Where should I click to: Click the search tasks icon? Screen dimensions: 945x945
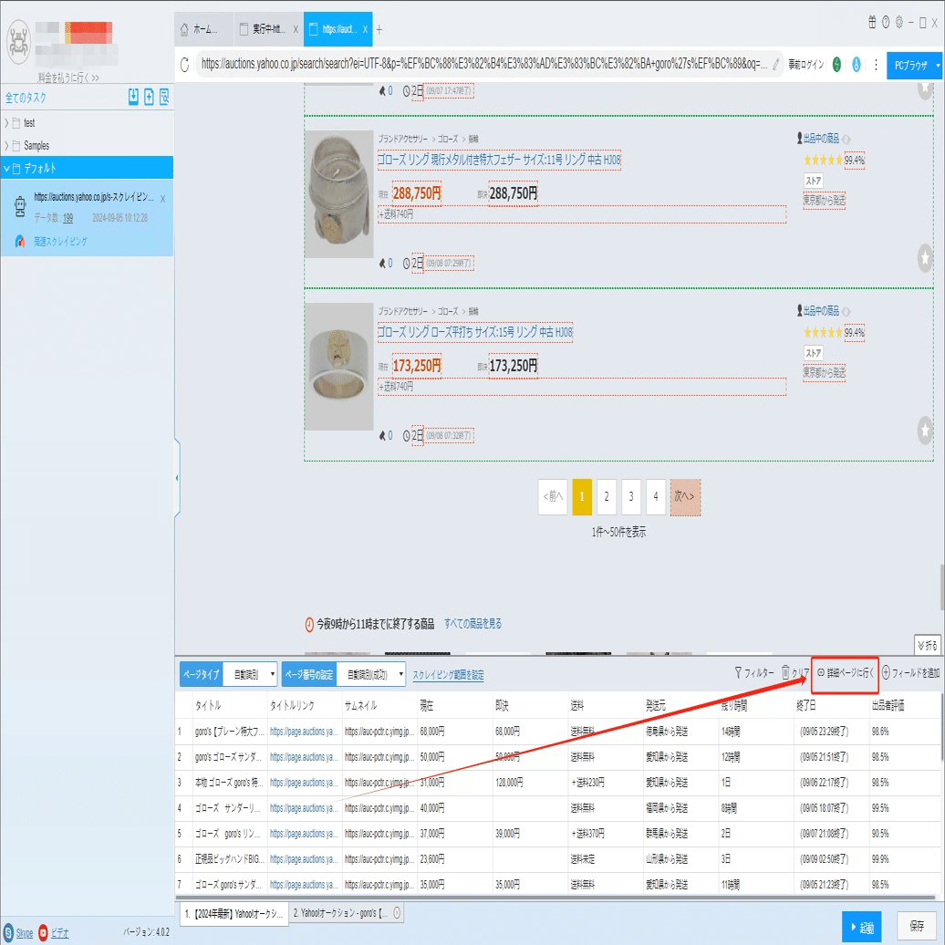[164, 97]
